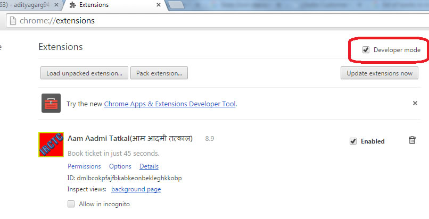Expand the extension Details link
Screen dimensions: 429x219
pyautogui.click(x=149, y=166)
